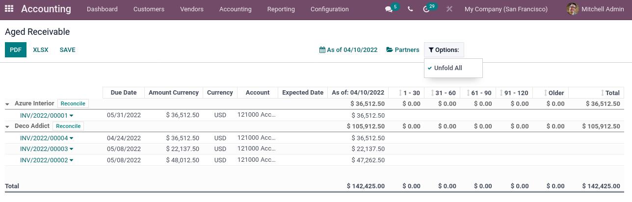Sort by the Total column icon
The width and height of the screenshot is (632, 202).
pos(603,93)
